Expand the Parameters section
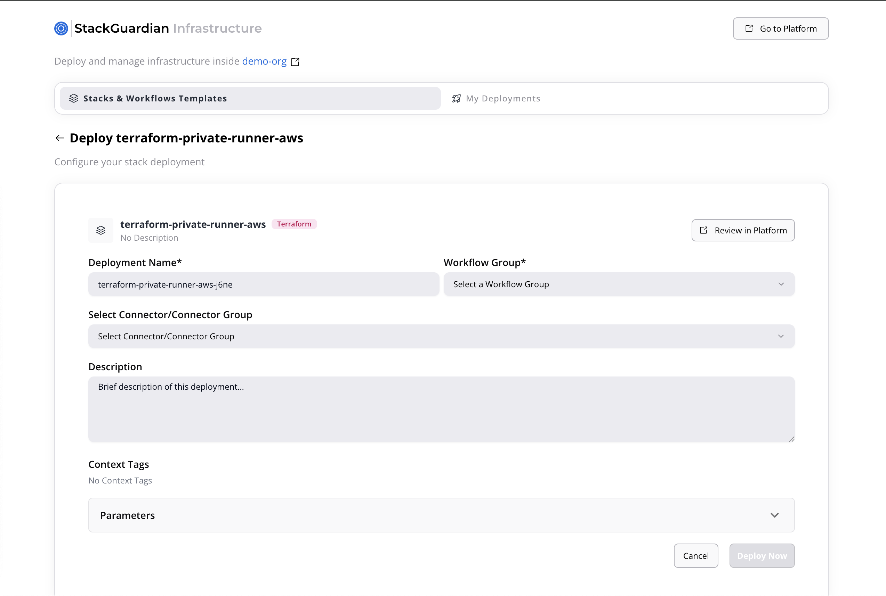 pyautogui.click(x=442, y=515)
